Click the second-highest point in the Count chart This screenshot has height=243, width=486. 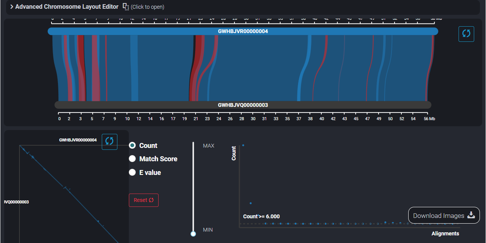click(250, 203)
